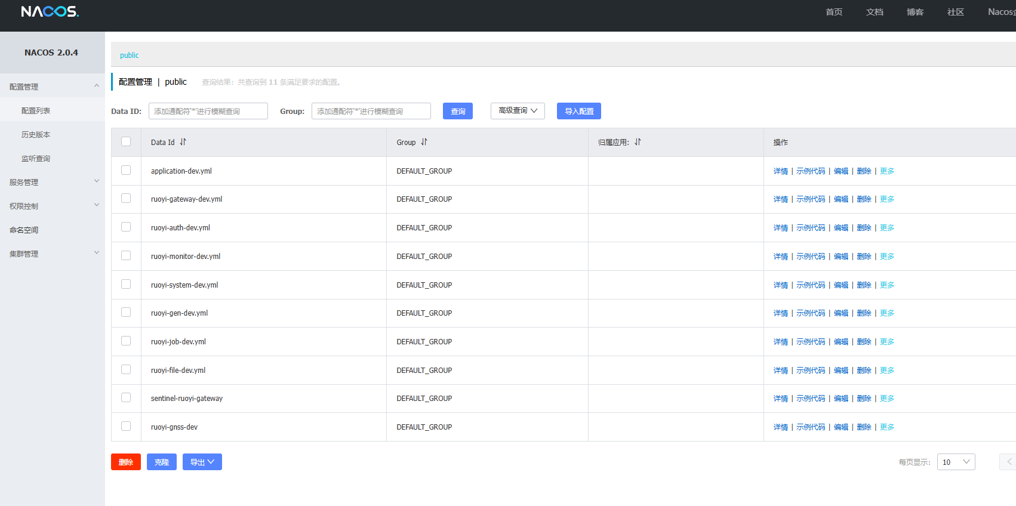Open 社区 in top navigation
The width and height of the screenshot is (1016, 506).
pos(956,12)
